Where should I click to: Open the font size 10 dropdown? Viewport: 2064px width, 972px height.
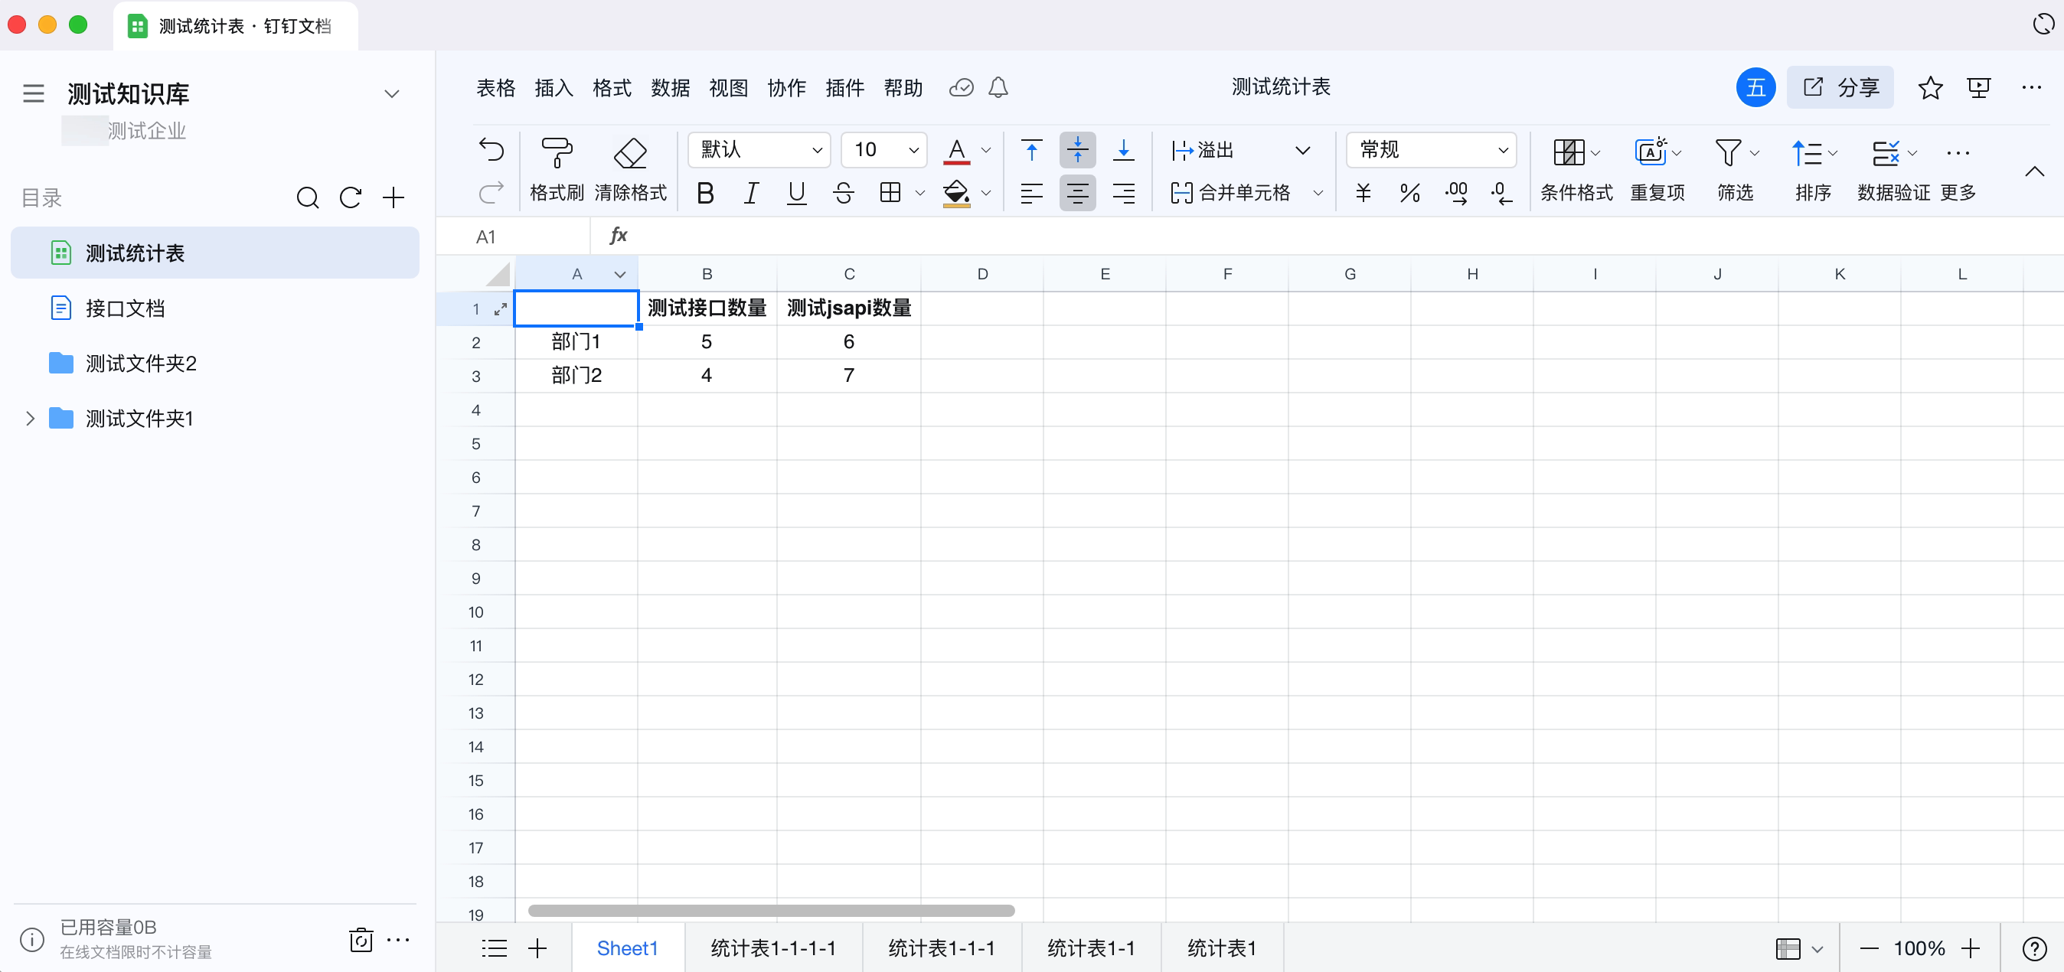point(883,150)
